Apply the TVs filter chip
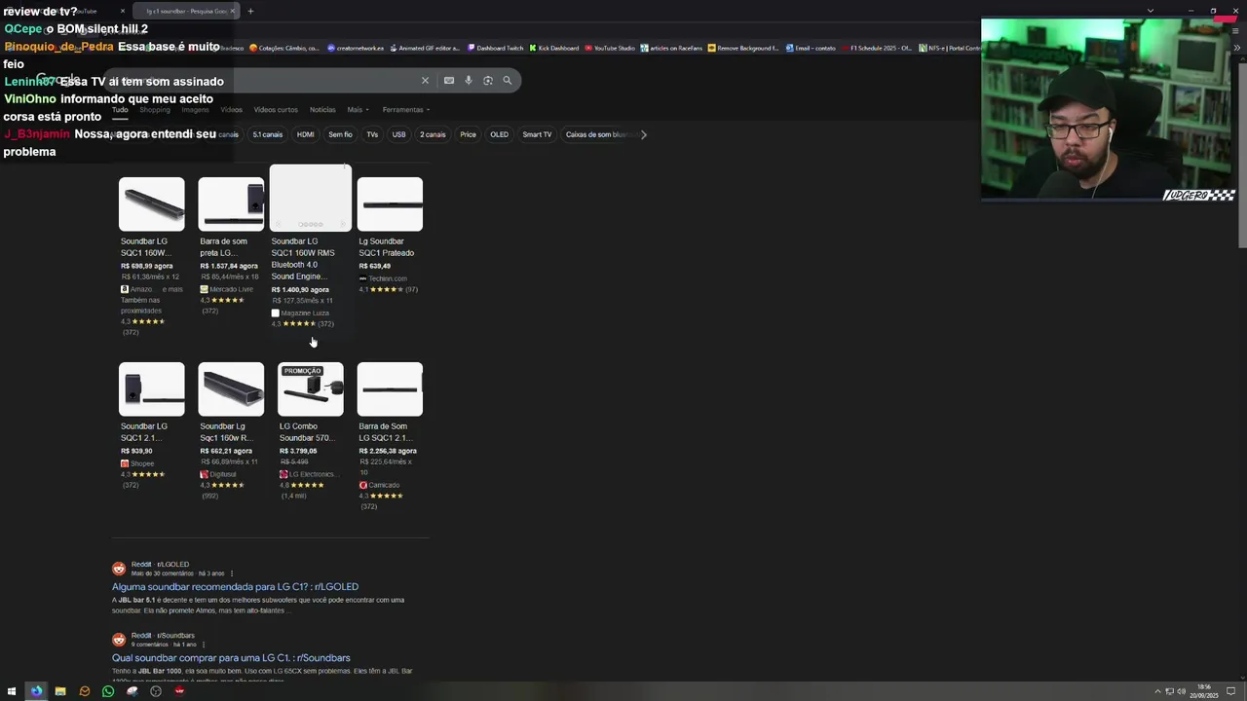Viewport: 1247px width, 701px height. [372, 134]
